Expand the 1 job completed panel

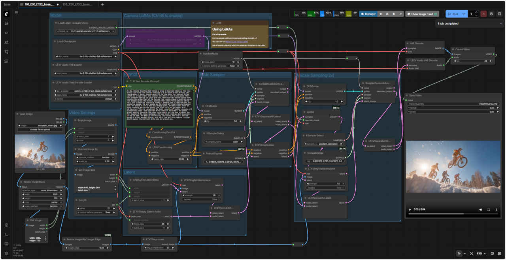[501, 24]
